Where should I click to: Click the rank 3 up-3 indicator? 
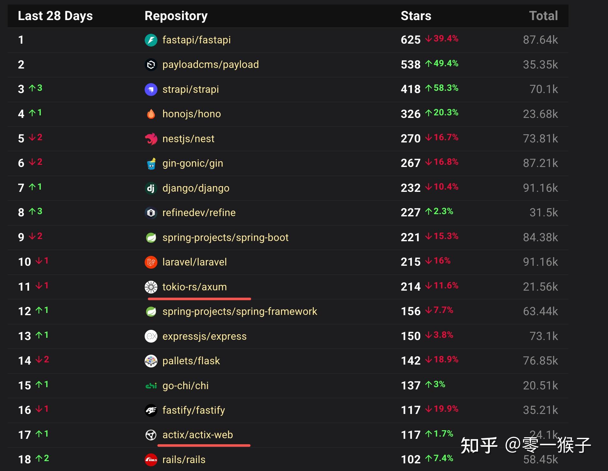pyautogui.click(x=35, y=88)
